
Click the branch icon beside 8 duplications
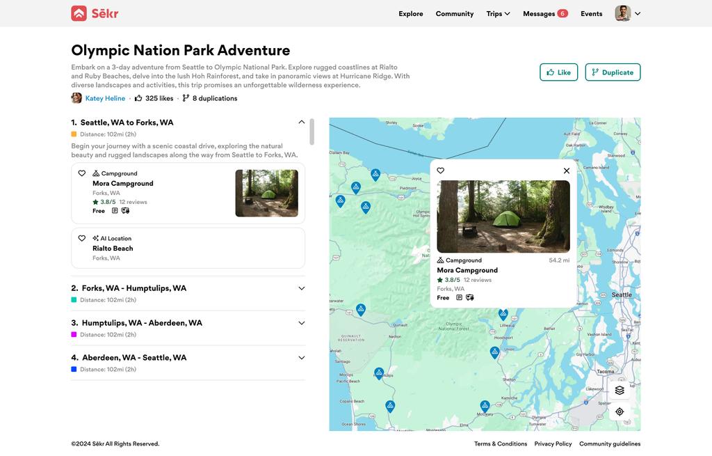point(186,98)
